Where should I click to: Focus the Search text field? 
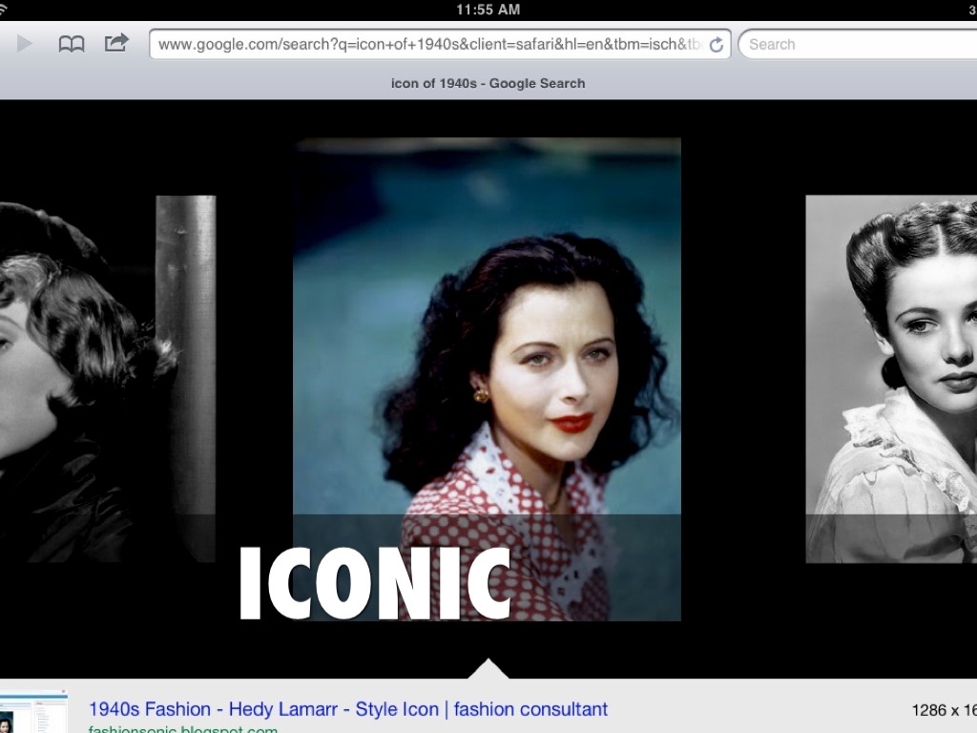click(859, 45)
